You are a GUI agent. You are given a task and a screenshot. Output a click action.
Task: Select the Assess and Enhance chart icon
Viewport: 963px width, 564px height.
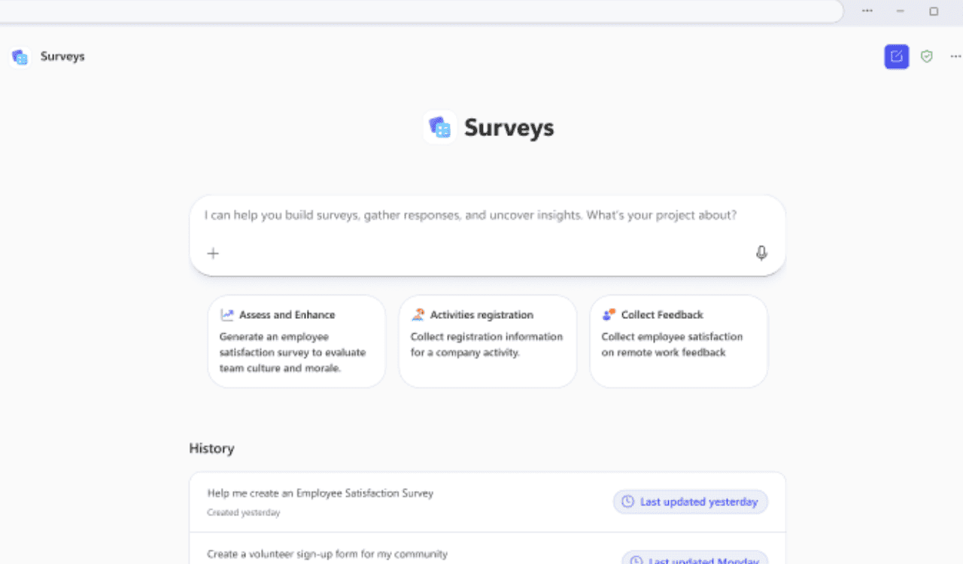pos(228,314)
